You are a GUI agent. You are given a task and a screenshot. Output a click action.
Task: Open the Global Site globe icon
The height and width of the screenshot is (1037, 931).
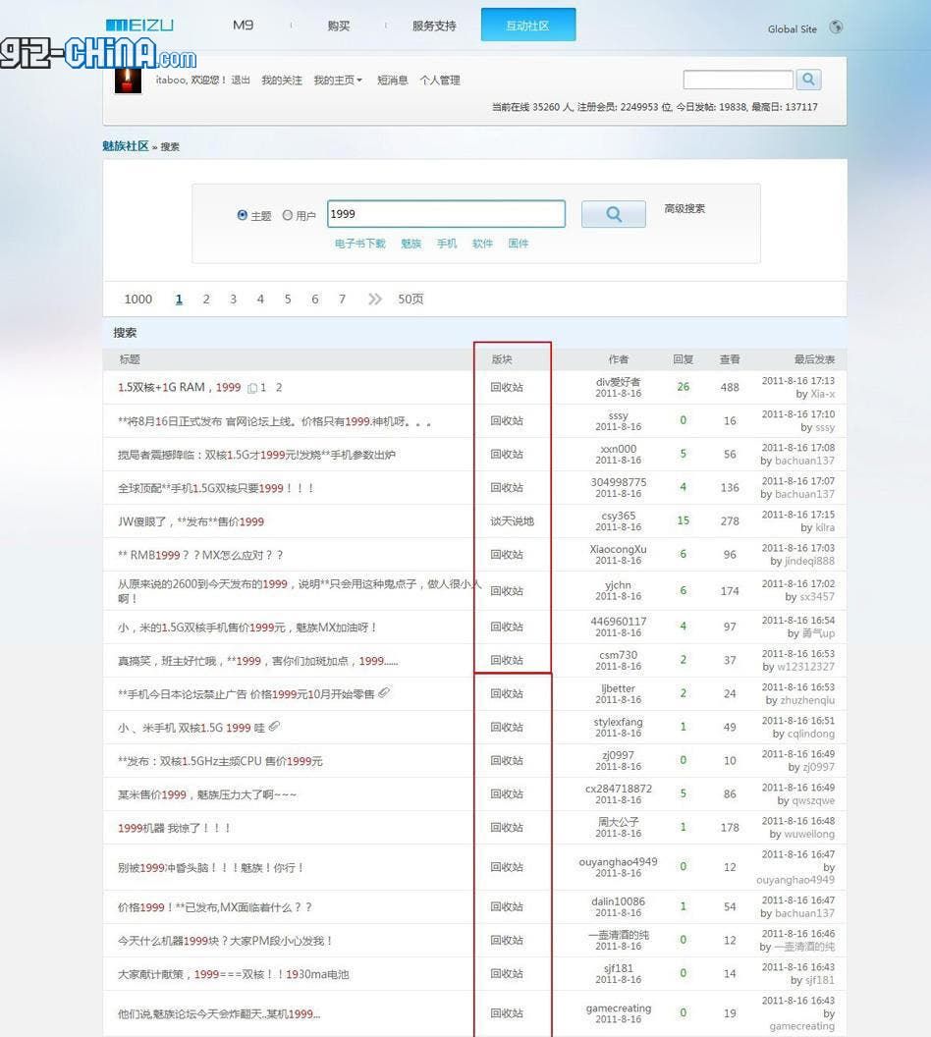click(x=836, y=27)
